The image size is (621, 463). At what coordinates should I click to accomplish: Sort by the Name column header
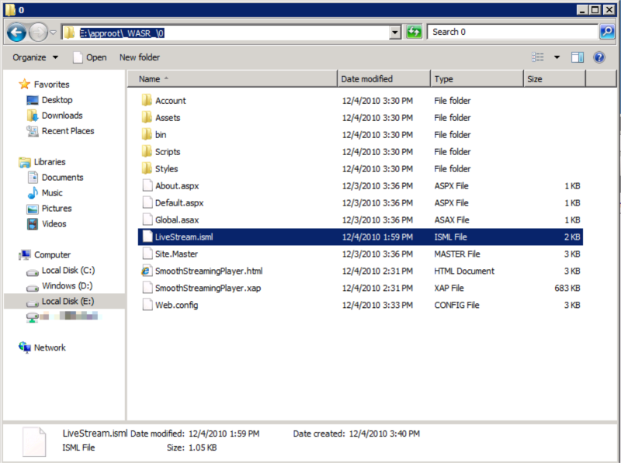pos(233,79)
